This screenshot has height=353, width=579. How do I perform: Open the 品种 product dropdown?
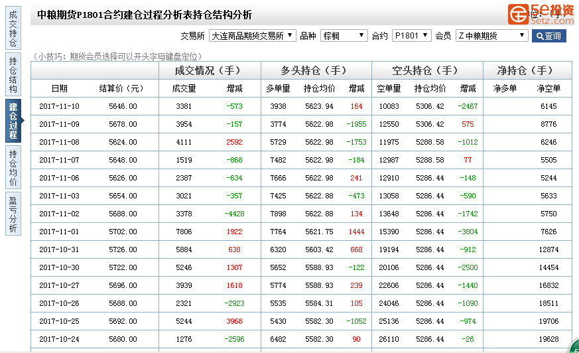click(344, 36)
